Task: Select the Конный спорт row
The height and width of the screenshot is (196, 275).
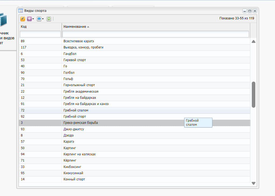Action: click(135, 179)
